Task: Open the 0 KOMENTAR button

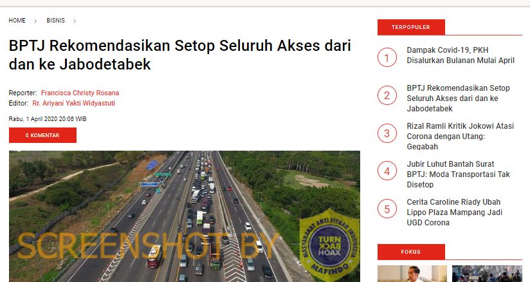Action: (x=42, y=135)
